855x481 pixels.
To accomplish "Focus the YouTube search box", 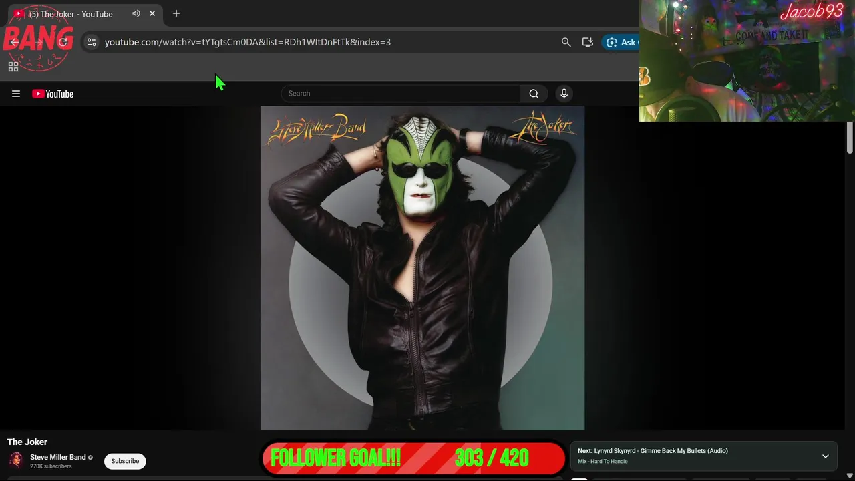I will pyautogui.click(x=401, y=94).
